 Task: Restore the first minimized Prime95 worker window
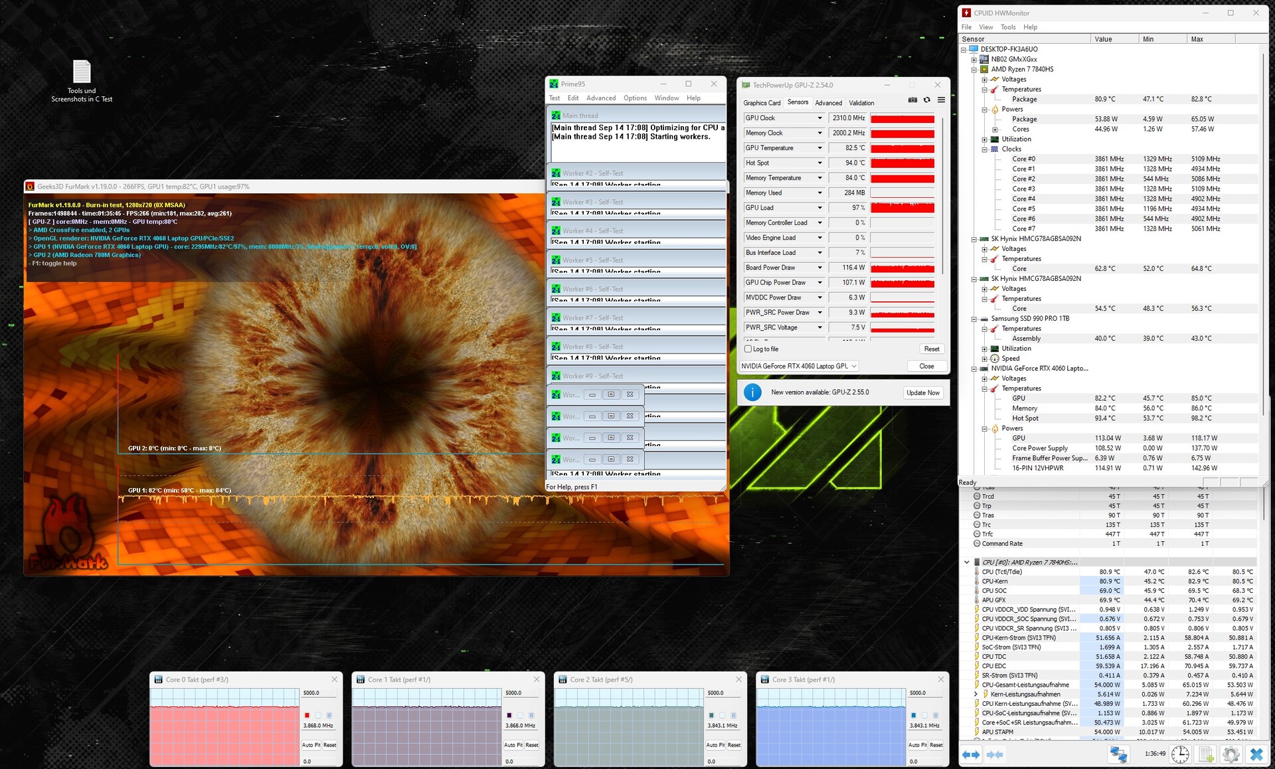[611, 394]
